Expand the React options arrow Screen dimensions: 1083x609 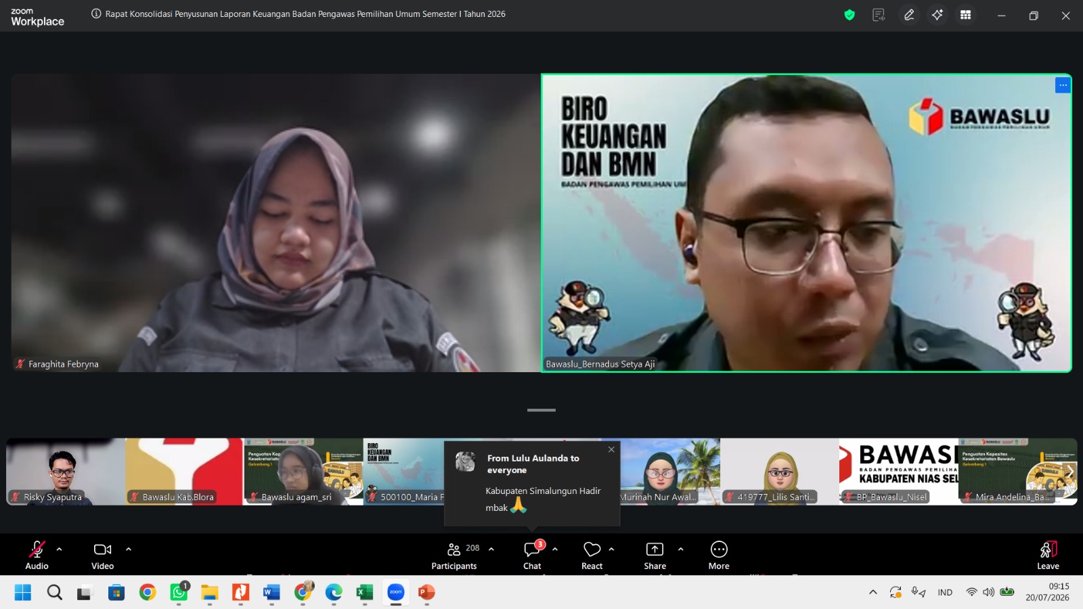pos(612,549)
